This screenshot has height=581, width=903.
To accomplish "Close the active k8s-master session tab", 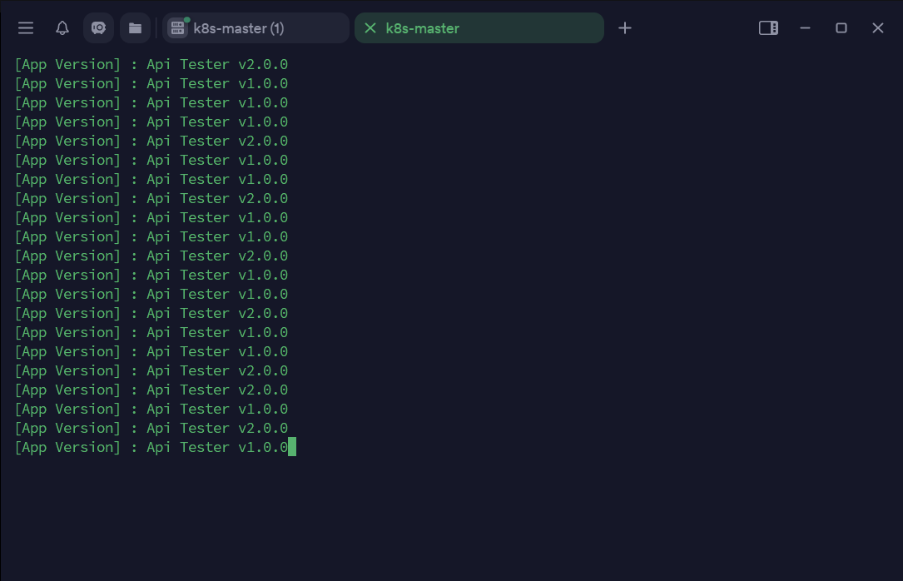I will (370, 28).
